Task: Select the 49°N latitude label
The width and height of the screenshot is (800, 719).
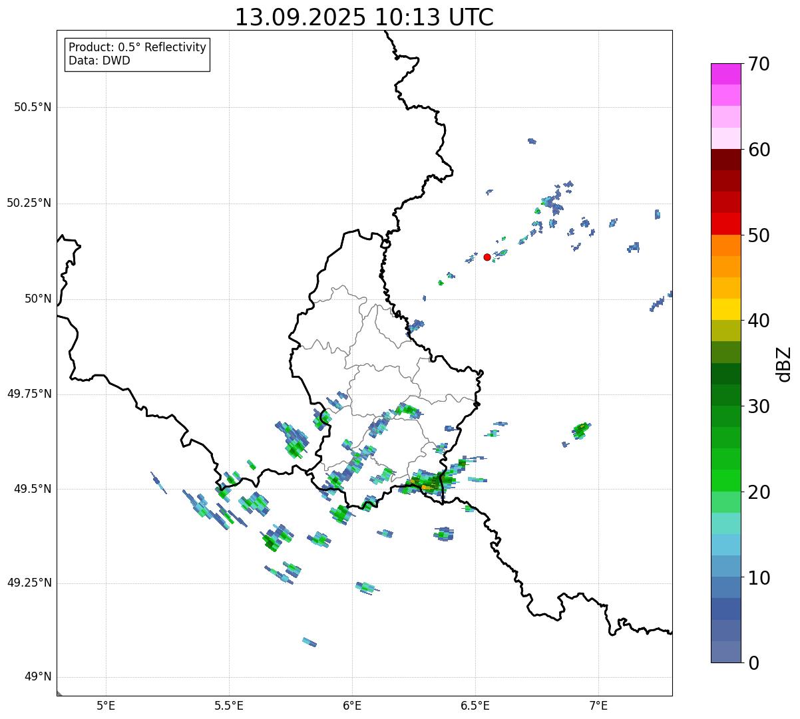Action: [x=38, y=677]
